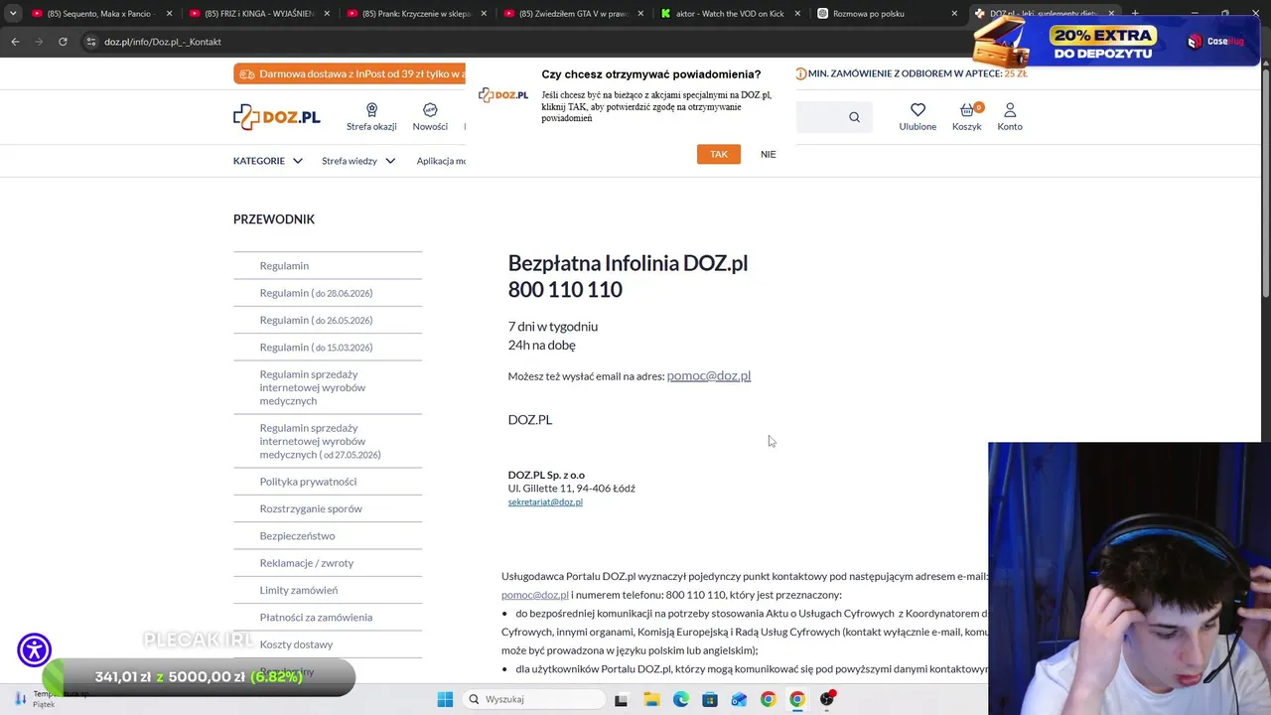Screen dimensions: 1271x715
Task: Open Bezpieczeństwo in the sidebar
Action: click(298, 536)
